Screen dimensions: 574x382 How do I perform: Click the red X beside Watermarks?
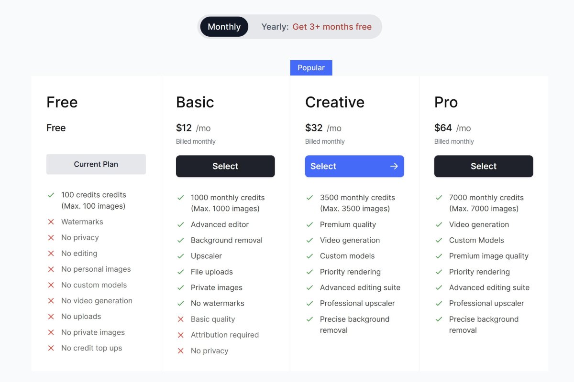pos(51,222)
